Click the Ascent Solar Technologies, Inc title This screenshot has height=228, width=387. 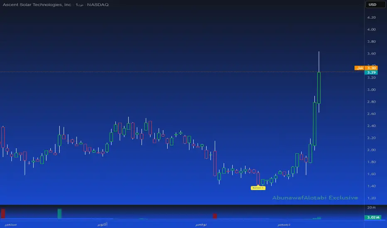pos(37,5)
